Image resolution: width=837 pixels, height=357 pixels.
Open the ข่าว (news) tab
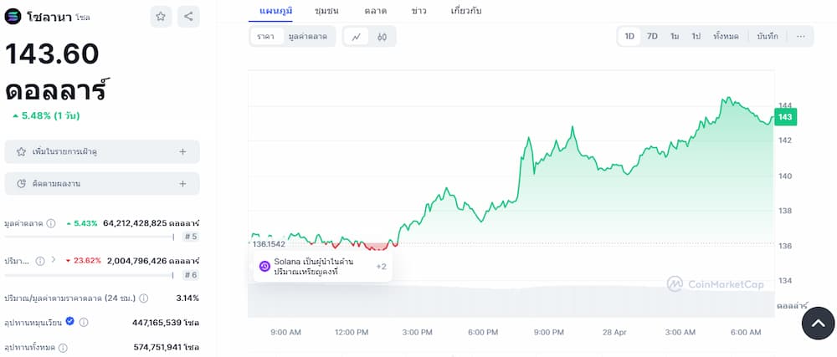(x=419, y=11)
